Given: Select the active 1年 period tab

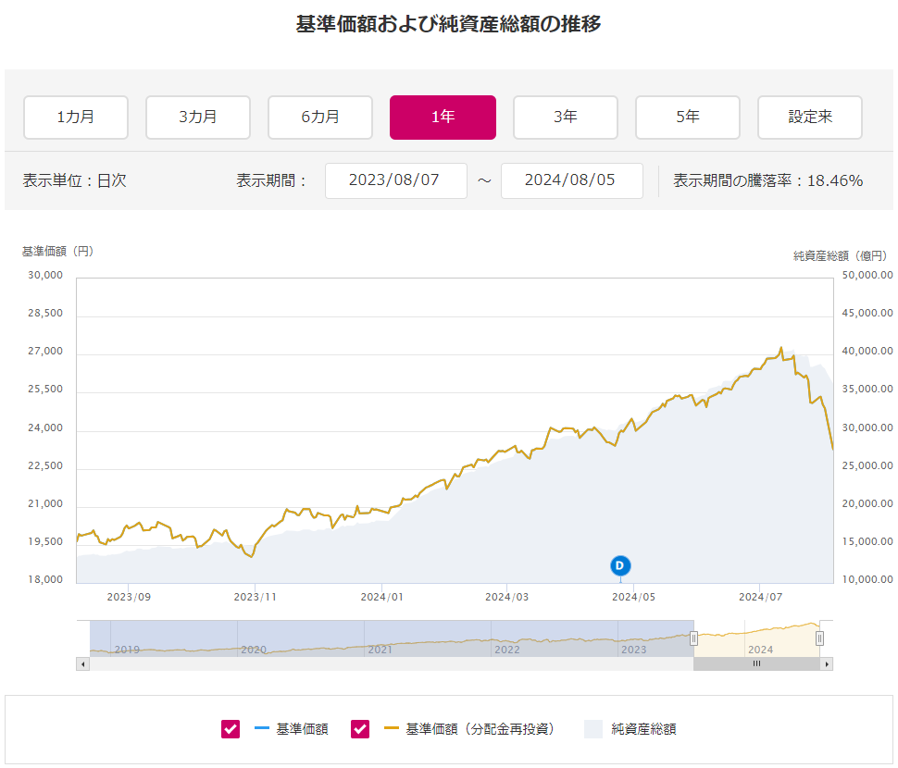Looking at the screenshot, I should [x=443, y=118].
